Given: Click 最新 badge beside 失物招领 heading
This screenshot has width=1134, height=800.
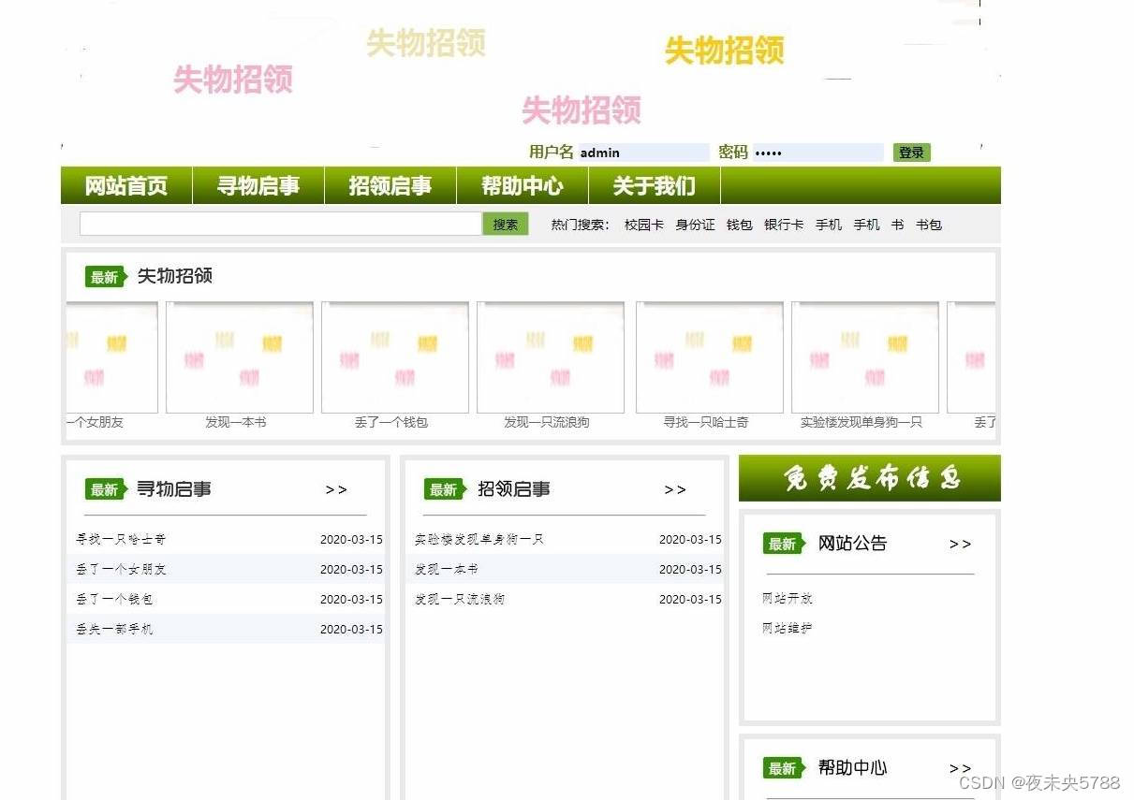Looking at the screenshot, I should click(106, 277).
